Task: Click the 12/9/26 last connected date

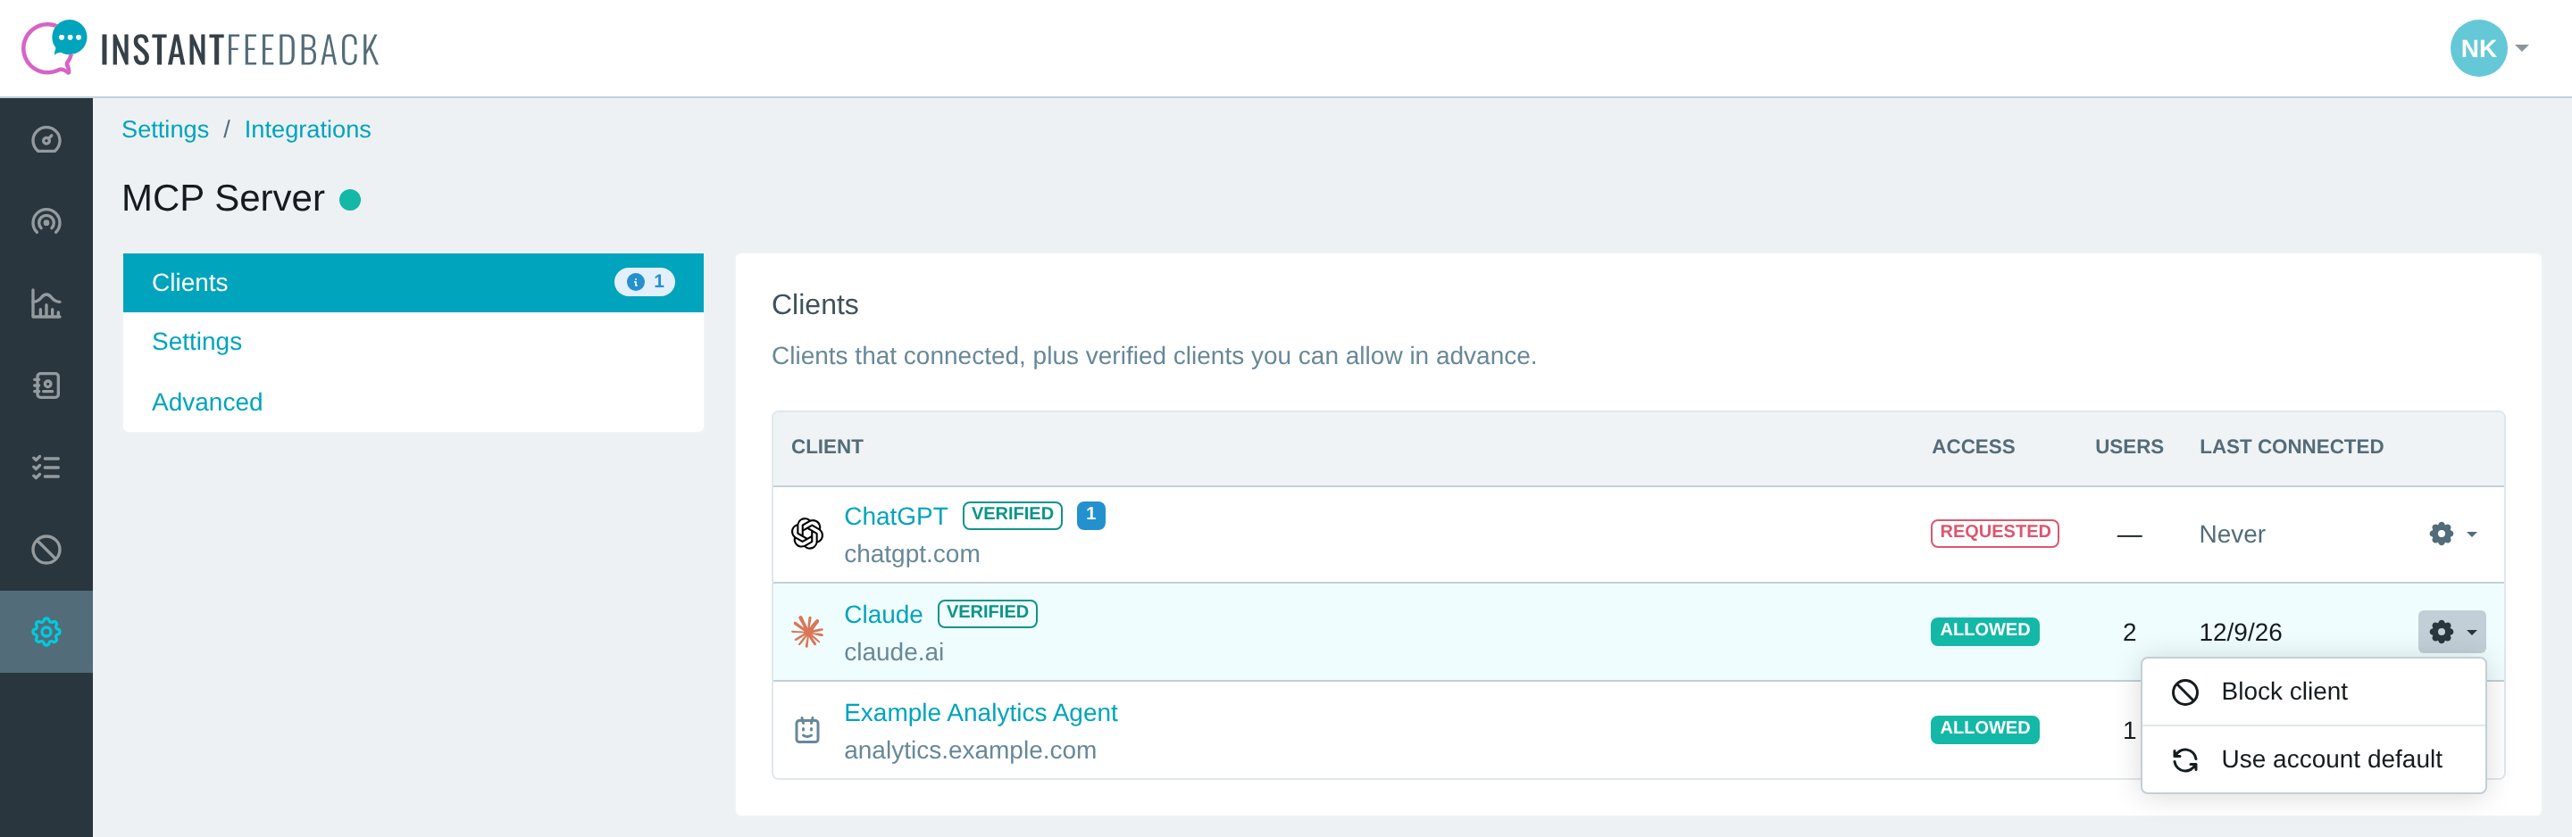Action: point(2240,633)
